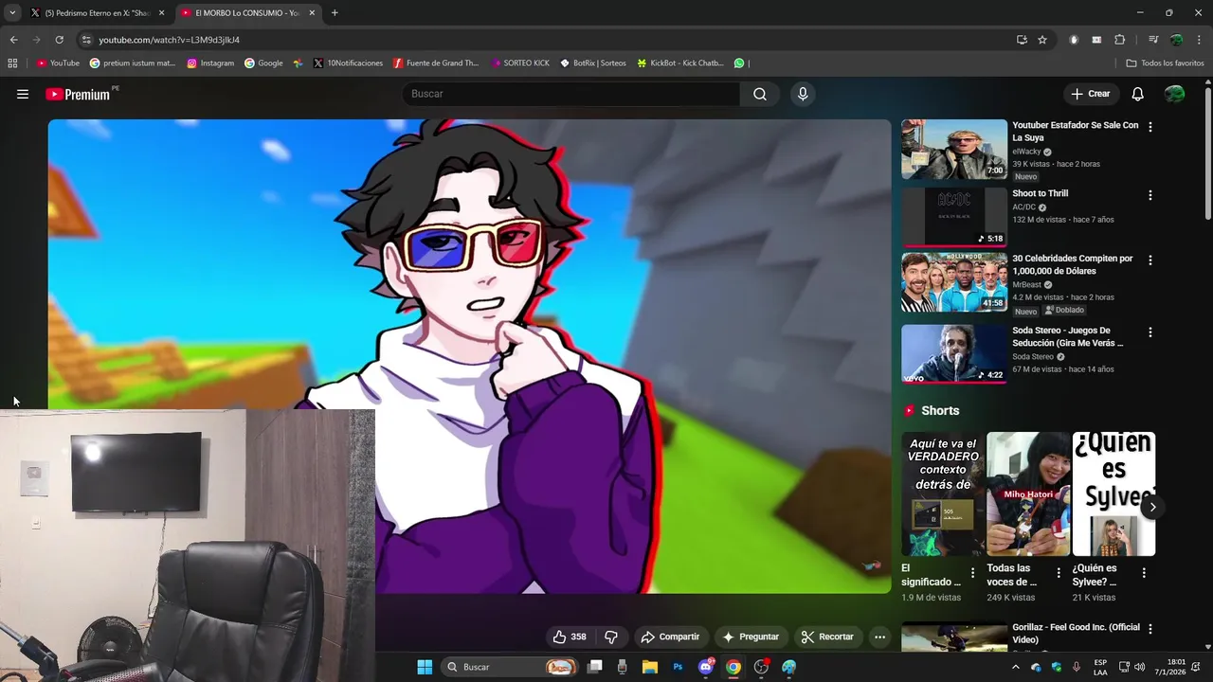Click the Chrome address bar URL

(169, 40)
